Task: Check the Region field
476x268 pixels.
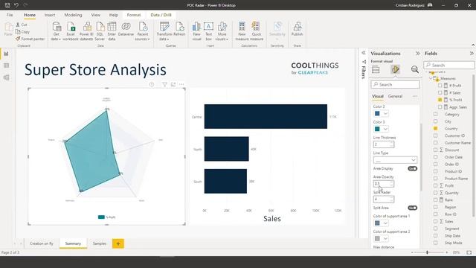Action: (x=436, y=207)
